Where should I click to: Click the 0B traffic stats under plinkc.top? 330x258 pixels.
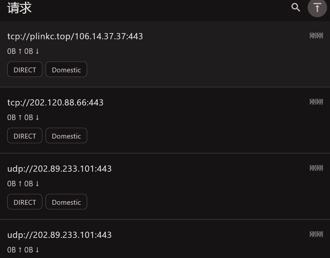[23, 51]
